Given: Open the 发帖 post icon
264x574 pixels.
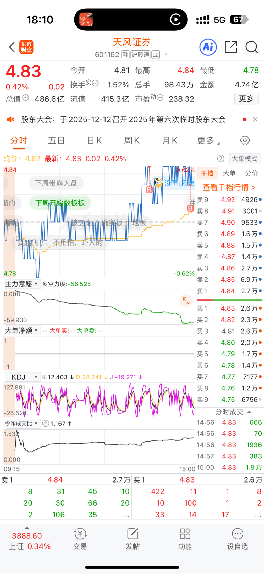Looking at the screenshot, I should point(132,539).
